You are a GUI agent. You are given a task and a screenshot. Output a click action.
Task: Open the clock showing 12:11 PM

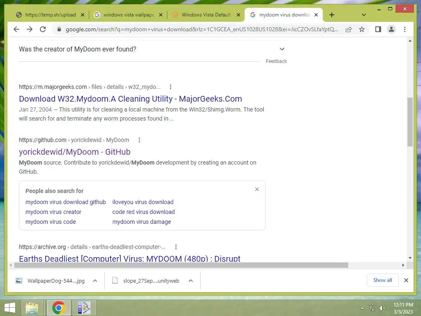point(403,308)
